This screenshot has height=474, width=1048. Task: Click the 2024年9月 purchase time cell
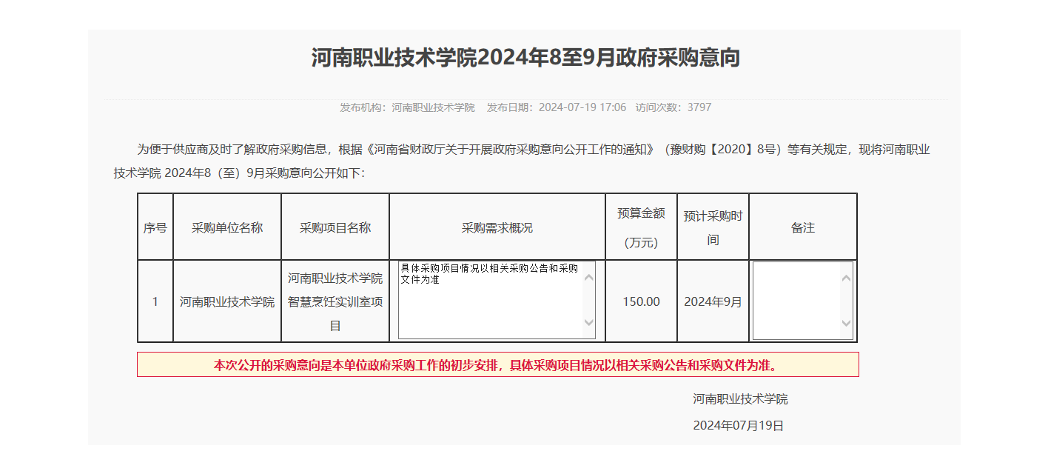(713, 301)
